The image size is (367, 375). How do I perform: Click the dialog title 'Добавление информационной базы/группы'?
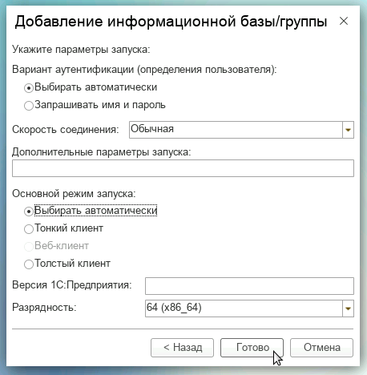171,22
